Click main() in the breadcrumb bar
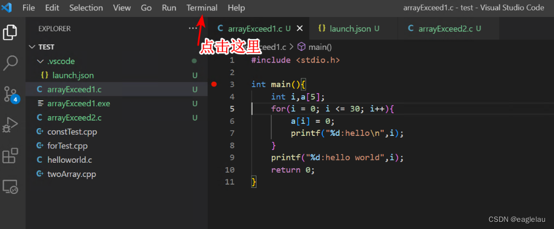 click(315, 47)
